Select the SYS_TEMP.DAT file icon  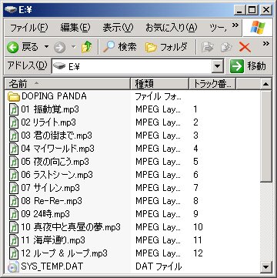pos(14,266)
